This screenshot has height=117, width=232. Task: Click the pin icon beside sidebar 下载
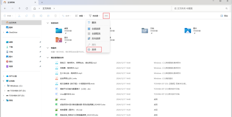(x=40, y=47)
